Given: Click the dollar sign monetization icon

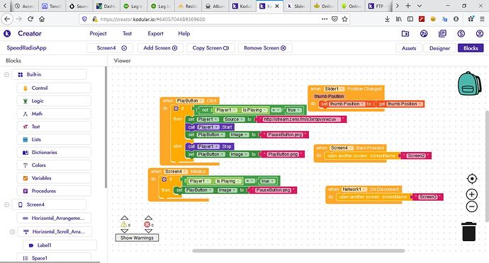Looking at the screenshot, I should [x=461, y=34].
